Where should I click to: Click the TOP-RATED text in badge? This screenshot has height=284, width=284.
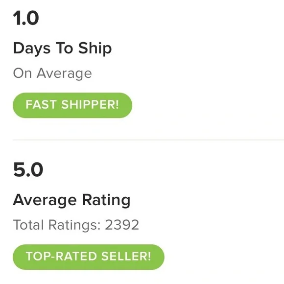click(x=61, y=256)
